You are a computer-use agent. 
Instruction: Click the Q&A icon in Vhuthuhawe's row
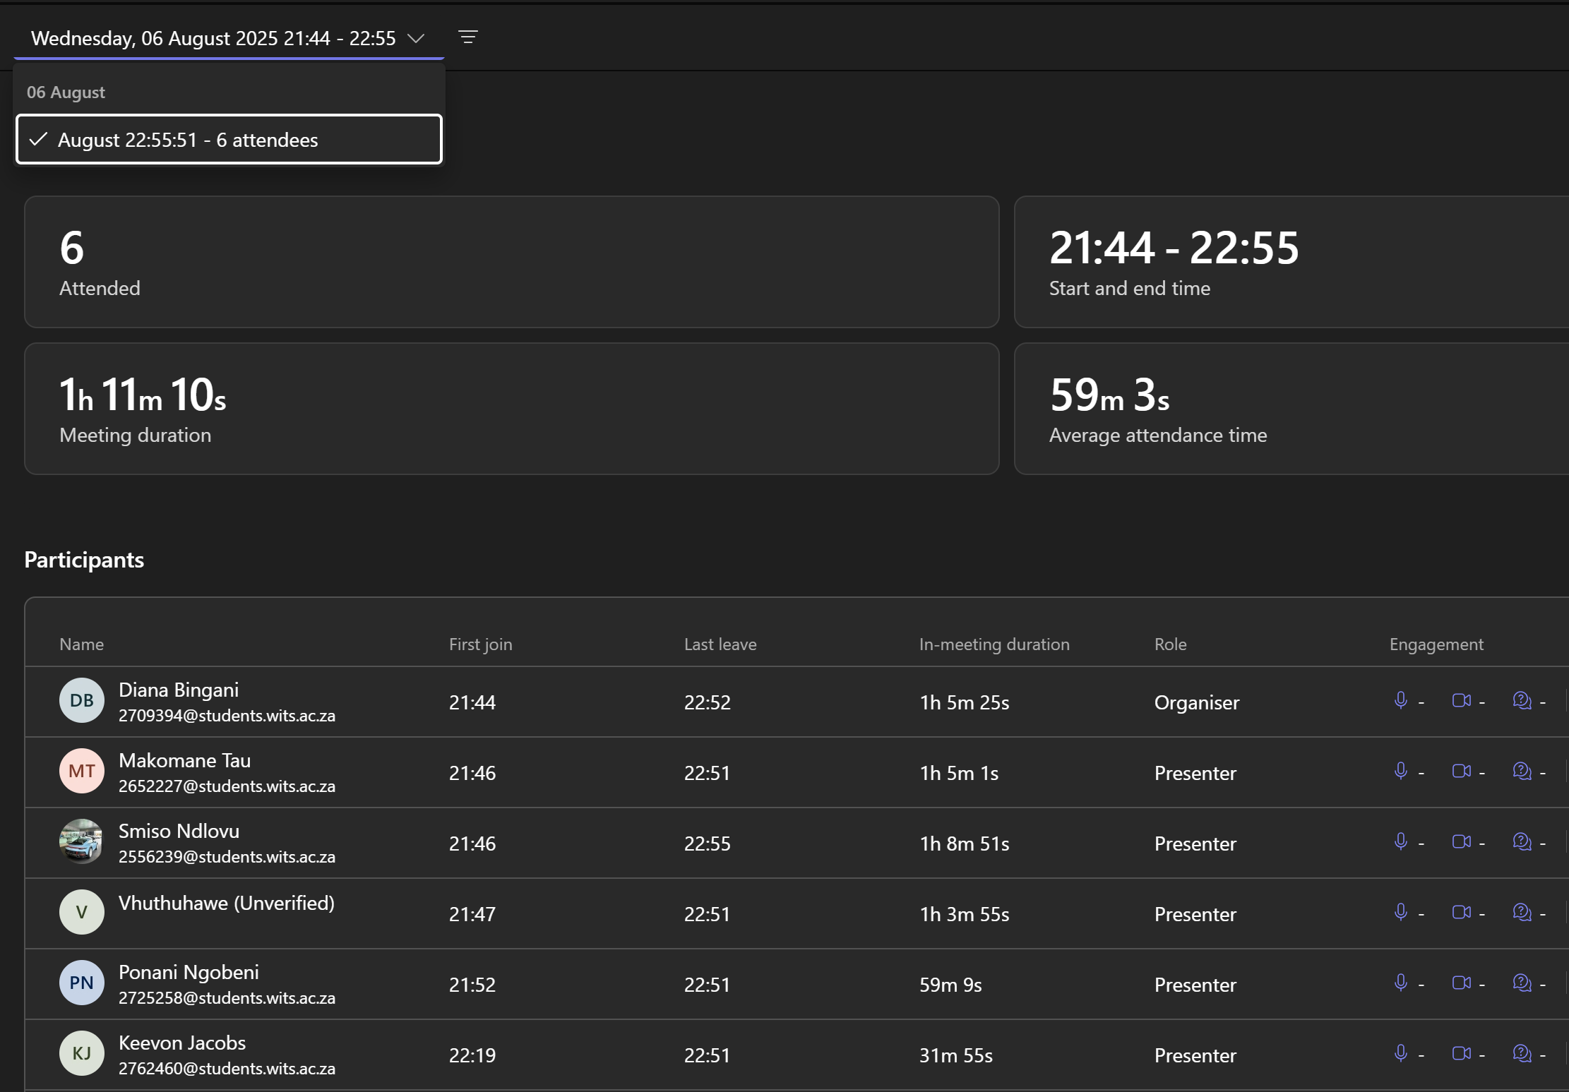tap(1521, 912)
